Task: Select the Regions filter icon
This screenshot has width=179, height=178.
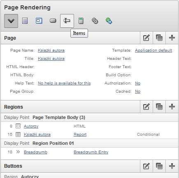Action: click(x=39, y=21)
